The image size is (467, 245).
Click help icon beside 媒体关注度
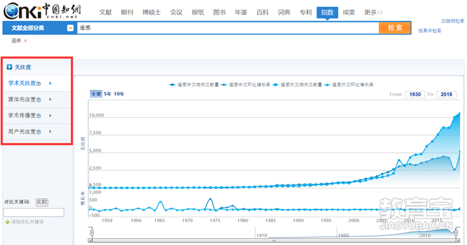tap(38, 100)
